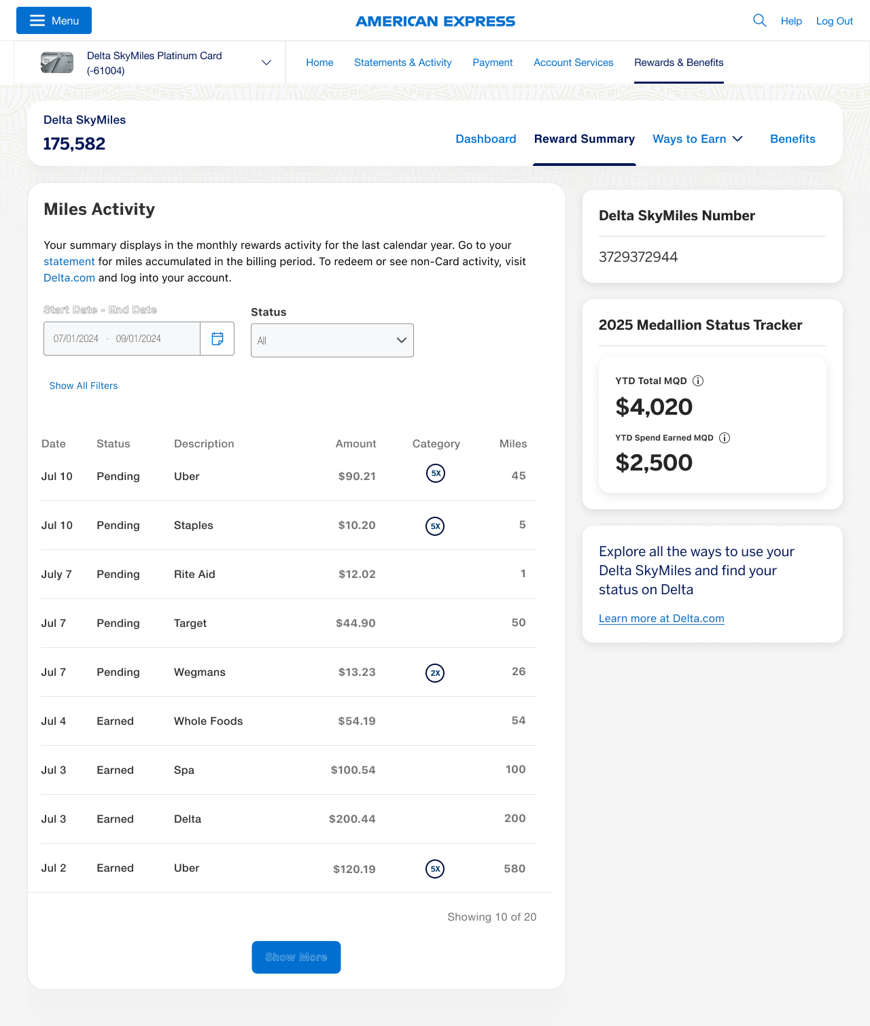Click the Description column header
This screenshot has height=1026, width=870.
pos(204,444)
